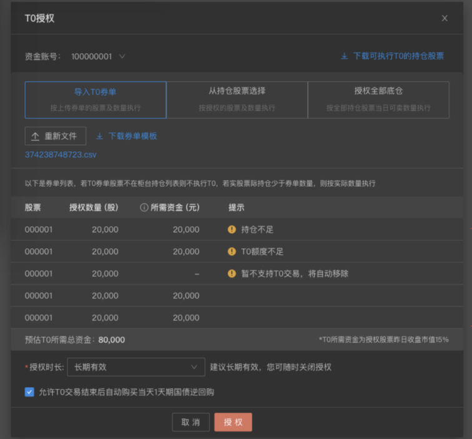Click 下载可执行T0的持仓股票 link
The width and height of the screenshot is (472, 439).
coord(398,56)
